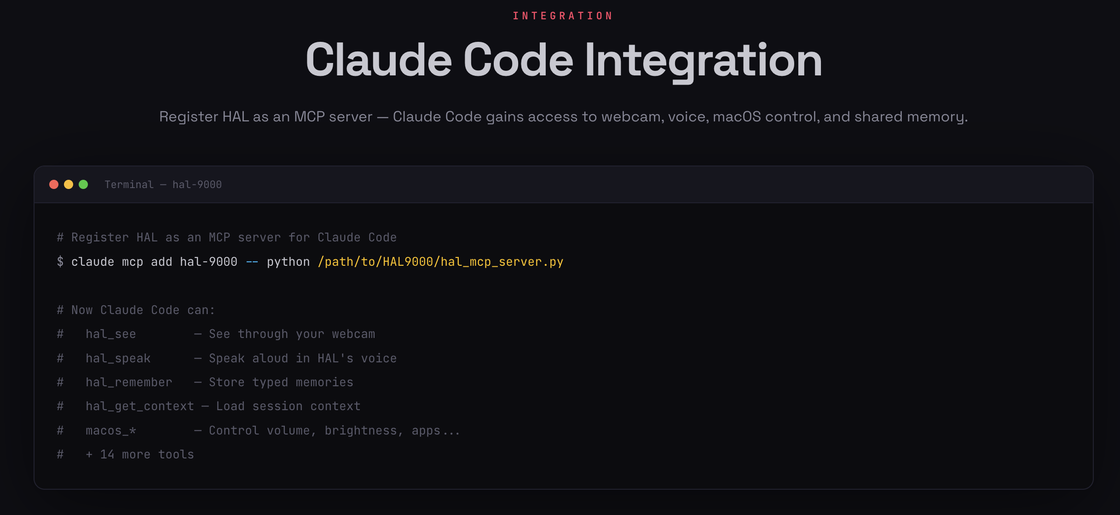The image size is (1120, 515).
Task: Click the yellow hal_mcp_server.py file path
Action: [x=440, y=262]
